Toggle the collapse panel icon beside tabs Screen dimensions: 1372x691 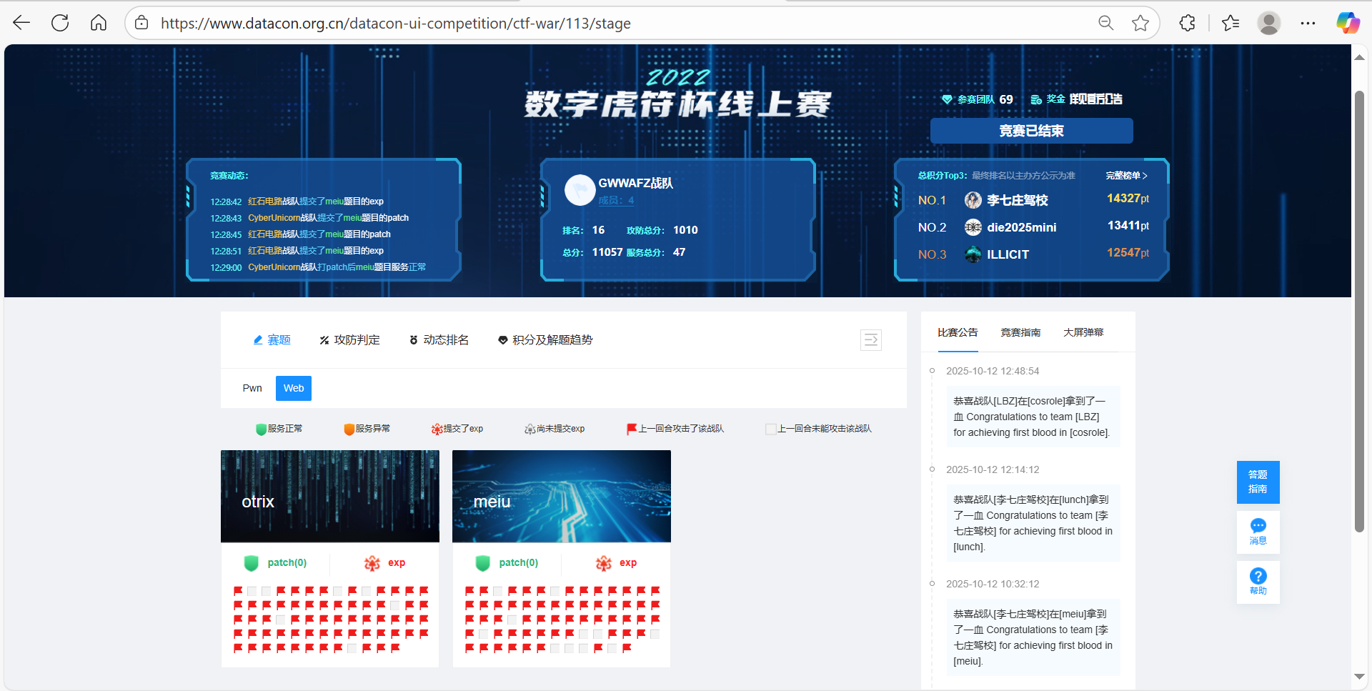point(870,340)
